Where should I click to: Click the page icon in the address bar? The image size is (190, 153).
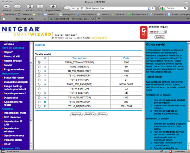pos(67,8)
